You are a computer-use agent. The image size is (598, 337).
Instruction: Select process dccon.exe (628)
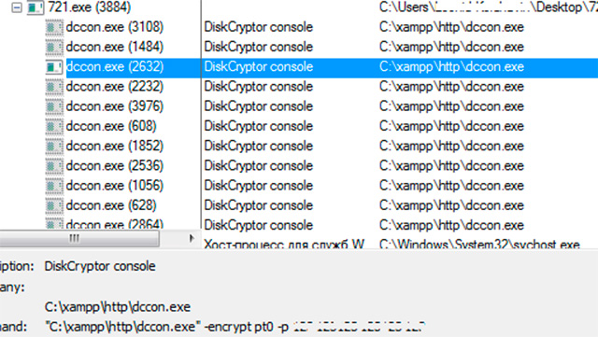pyautogui.click(x=111, y=205)
